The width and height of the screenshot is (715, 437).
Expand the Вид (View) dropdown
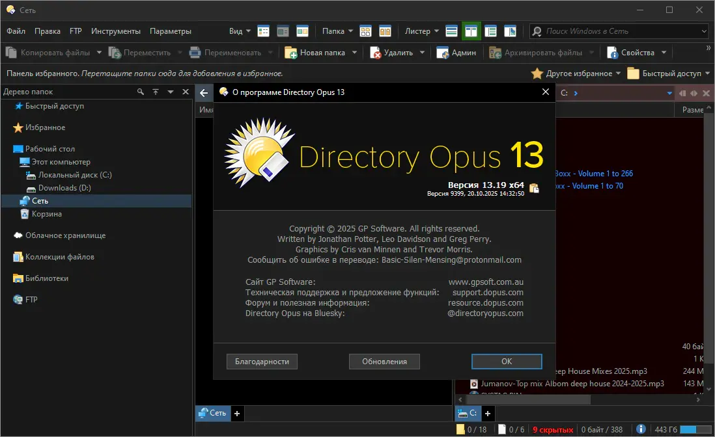(239, 31)
